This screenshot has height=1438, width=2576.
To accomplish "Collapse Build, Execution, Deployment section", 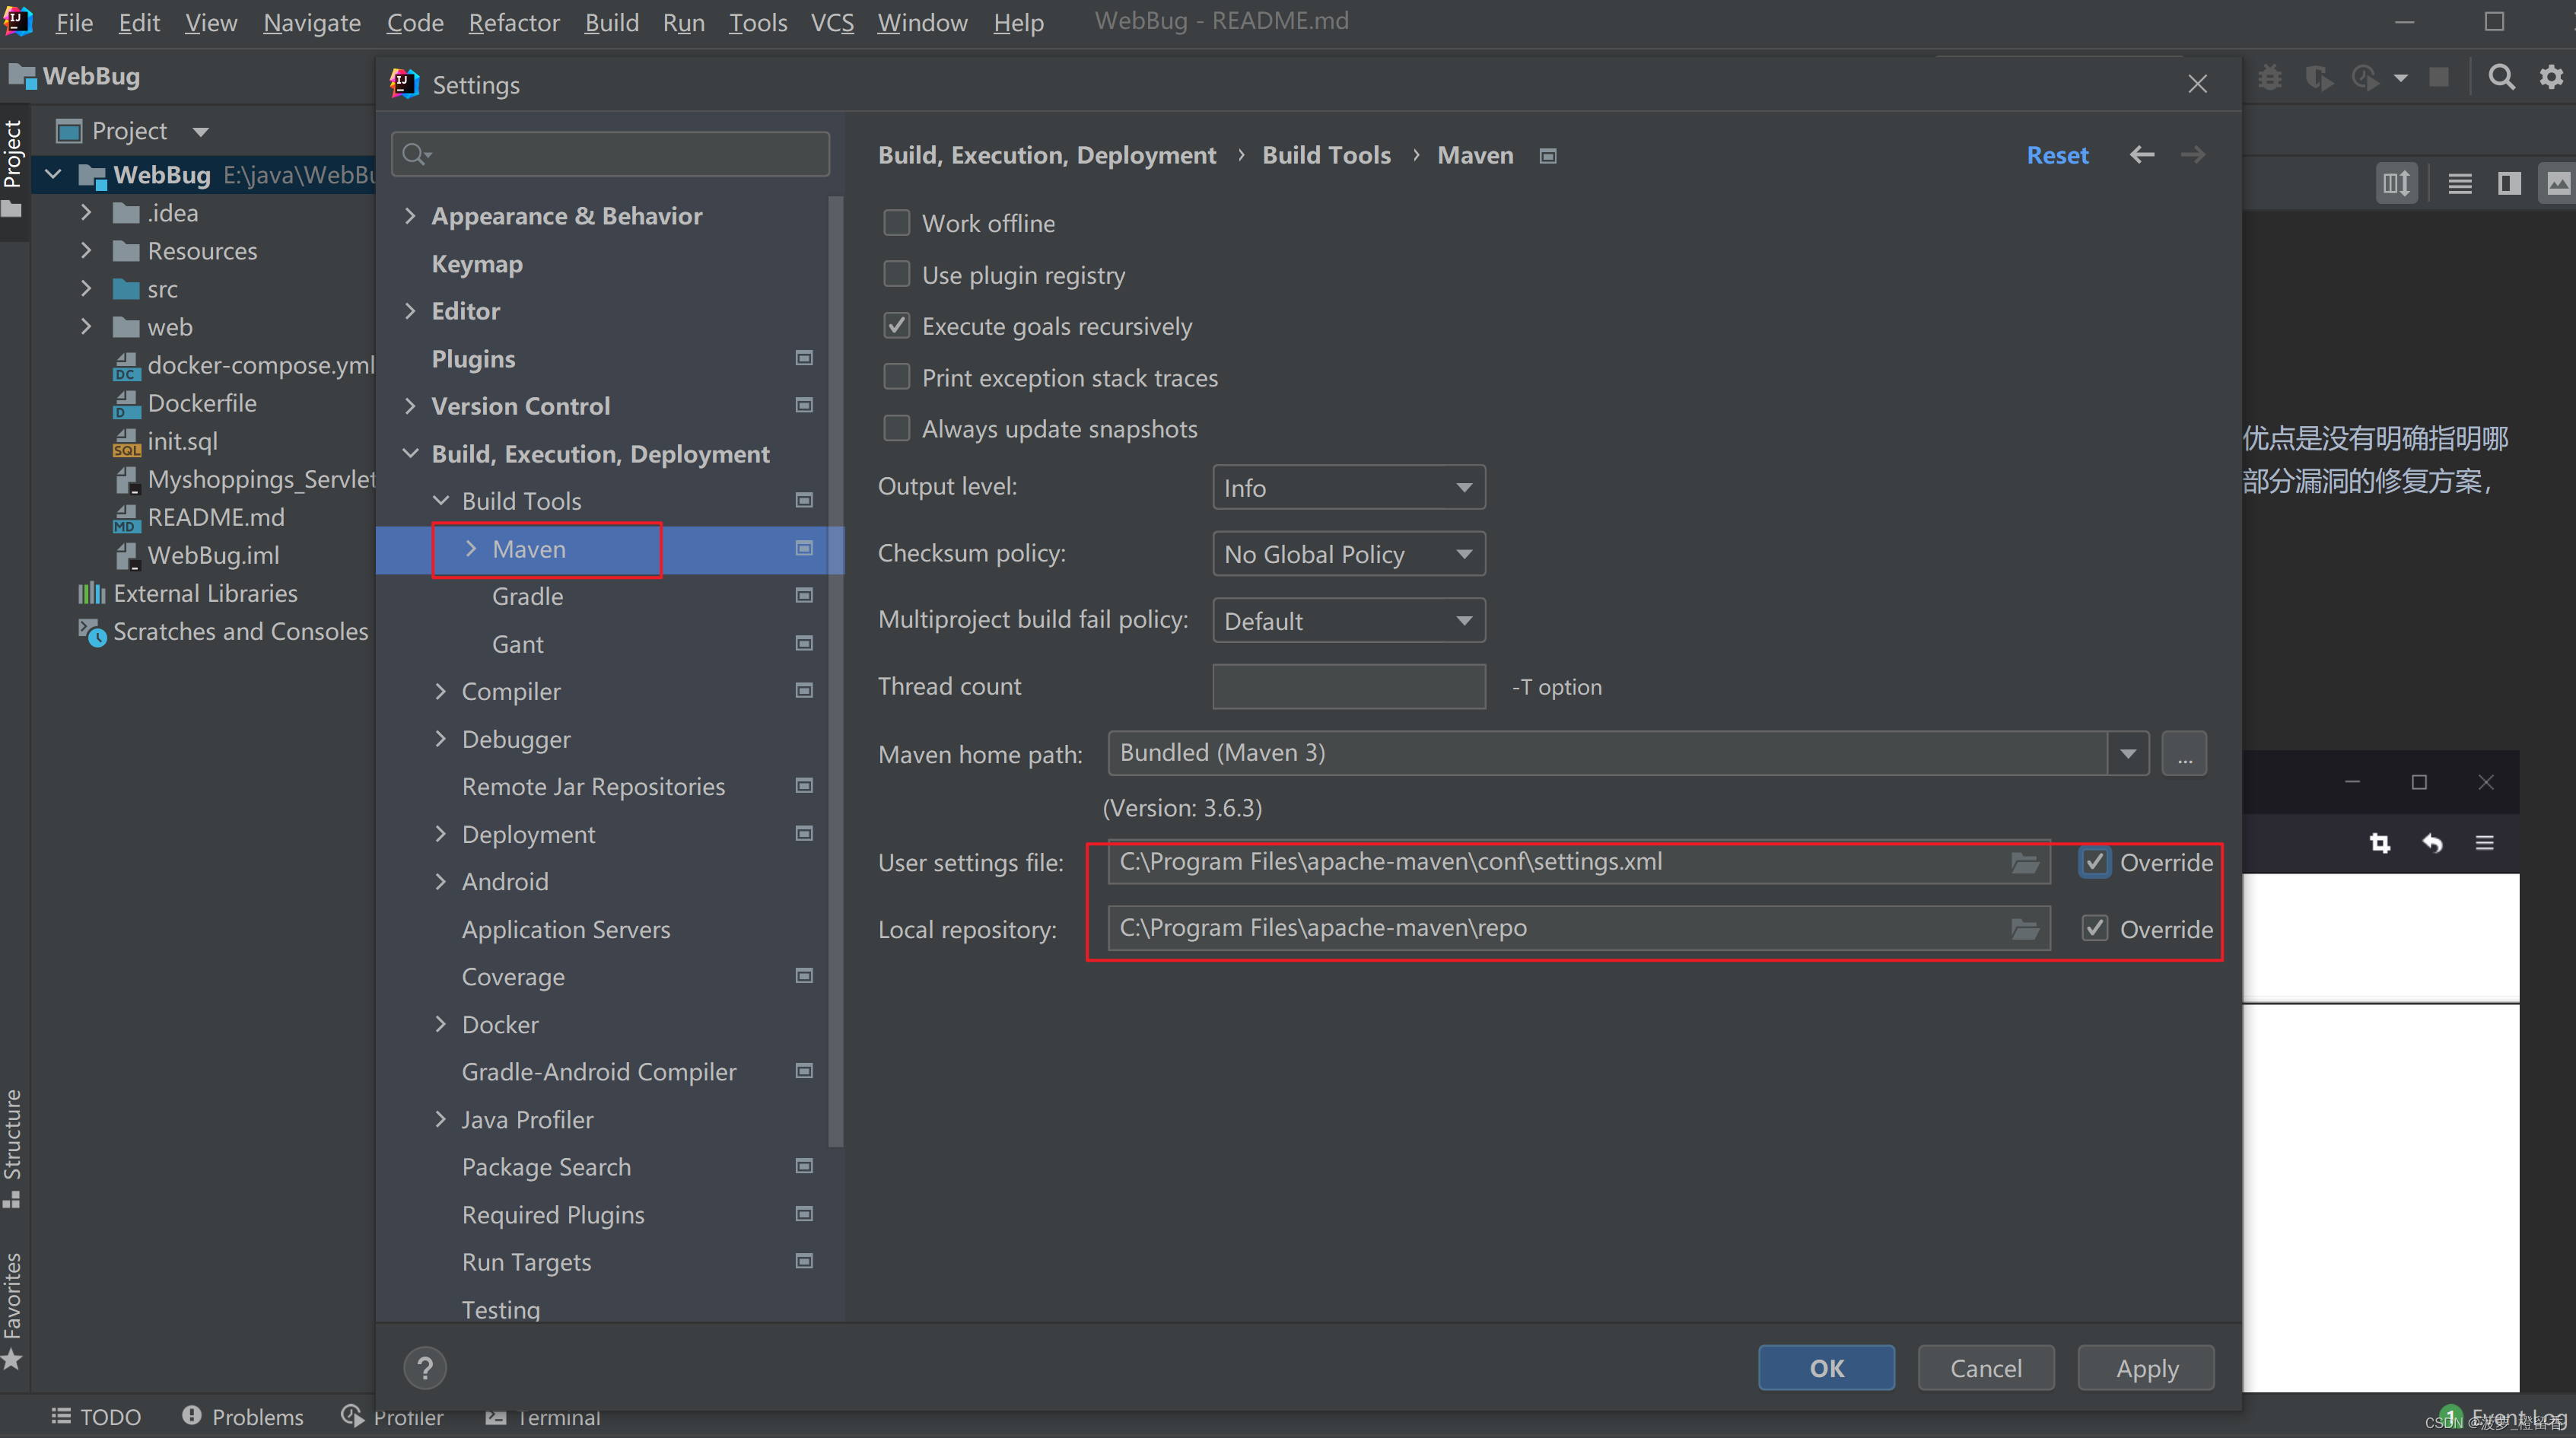I will tap(410, 454).
